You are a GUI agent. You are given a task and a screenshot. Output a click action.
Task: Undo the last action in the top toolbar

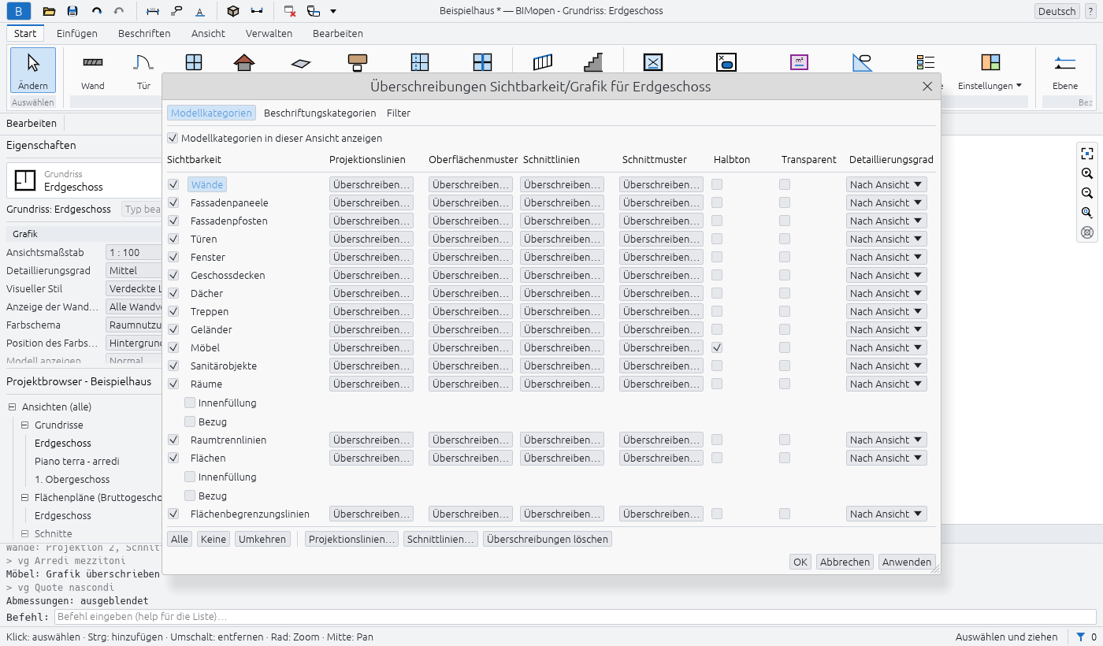(96, 11)
